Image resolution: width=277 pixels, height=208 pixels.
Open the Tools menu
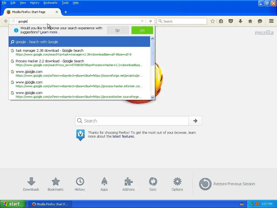tap(65, 3)
